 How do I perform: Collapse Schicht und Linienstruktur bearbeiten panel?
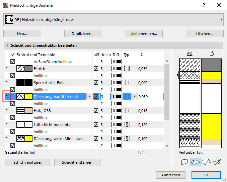7,45
